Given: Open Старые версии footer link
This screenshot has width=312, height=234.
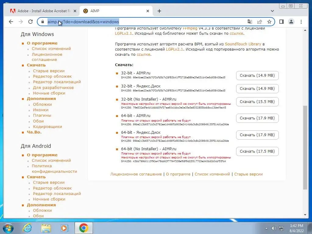Looking at the screenshot, I should click(x=248, y=174).
